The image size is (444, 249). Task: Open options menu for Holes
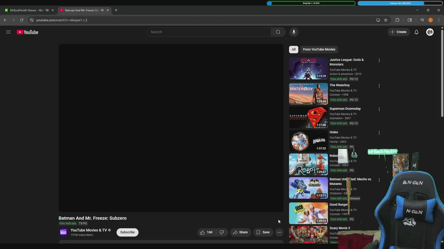[x=379, y=133]
